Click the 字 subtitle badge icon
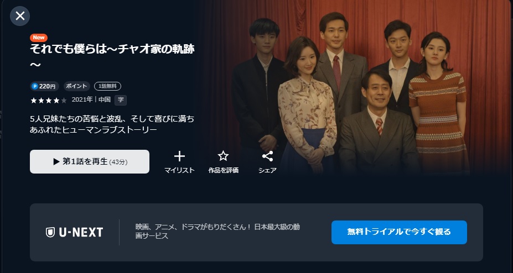Screen dimensions: 513x273 121,100
